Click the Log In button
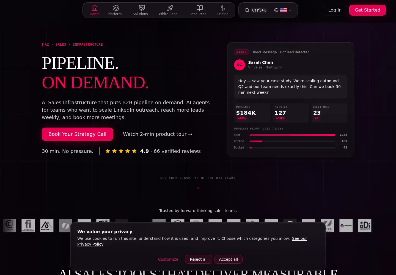This screenshot has width=396, height=275. pos(335,10)
